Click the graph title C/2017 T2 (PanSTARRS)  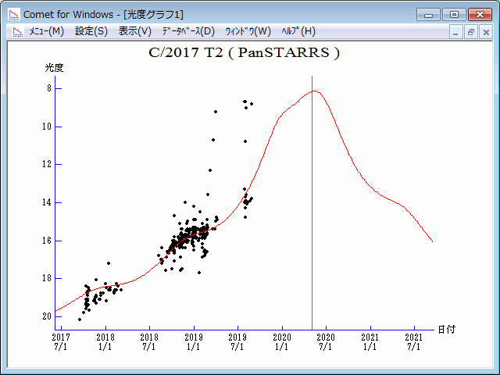[x=244, y=53]
